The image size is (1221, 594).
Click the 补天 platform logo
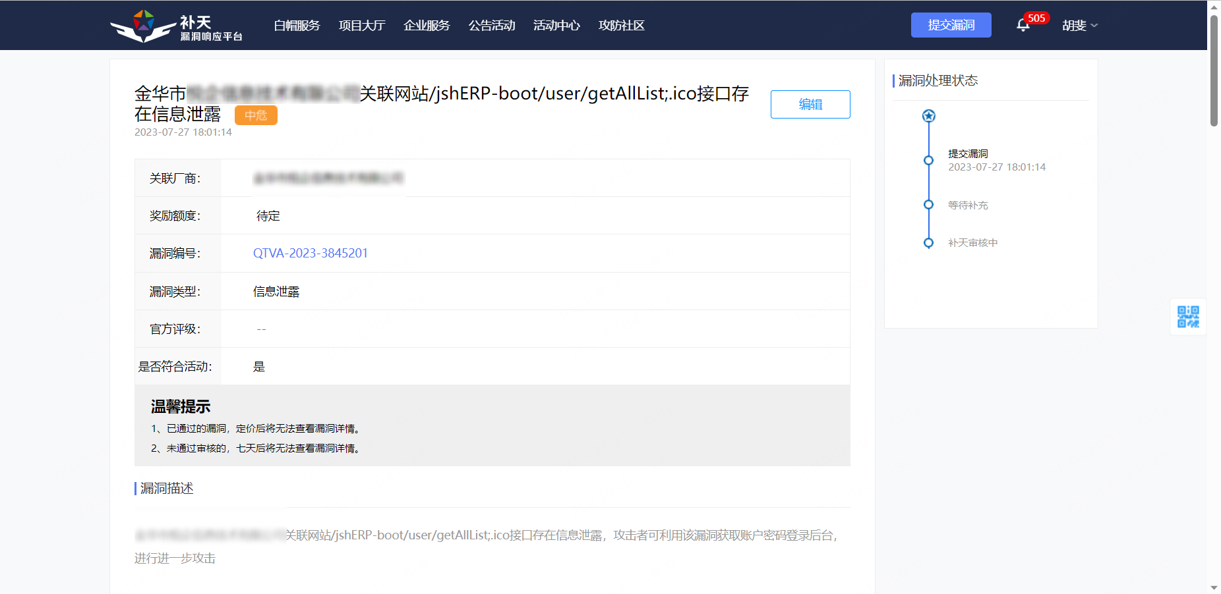coord(176,26)
